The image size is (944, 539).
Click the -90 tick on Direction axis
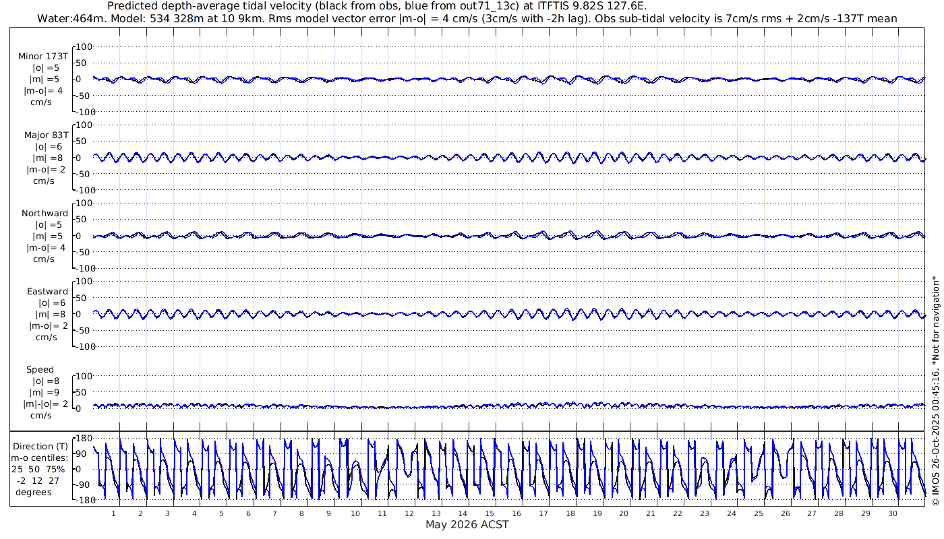(84, 484)
